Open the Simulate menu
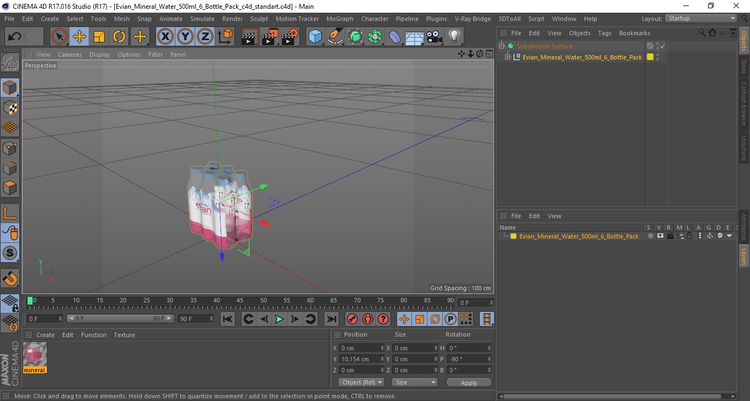Screen dimensions: 750x401 202,19
